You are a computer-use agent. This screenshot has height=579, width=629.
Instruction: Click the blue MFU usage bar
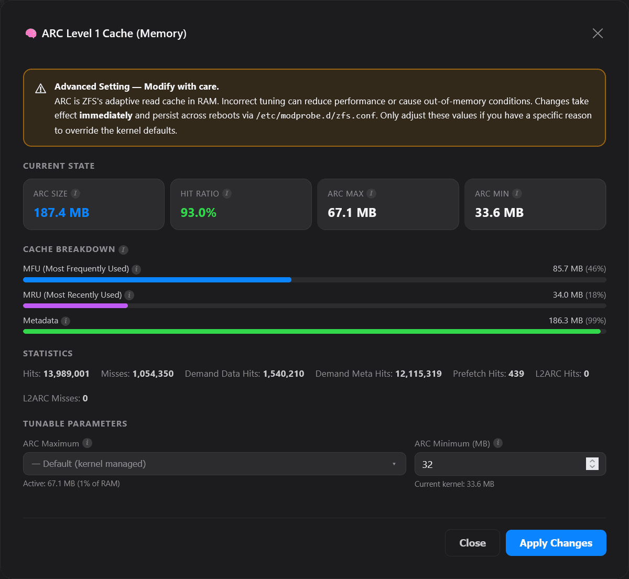[x=157, y=280]
